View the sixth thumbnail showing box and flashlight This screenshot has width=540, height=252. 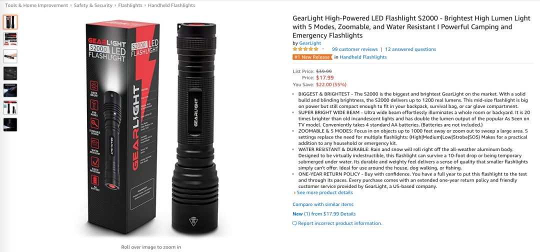[10, 107]
